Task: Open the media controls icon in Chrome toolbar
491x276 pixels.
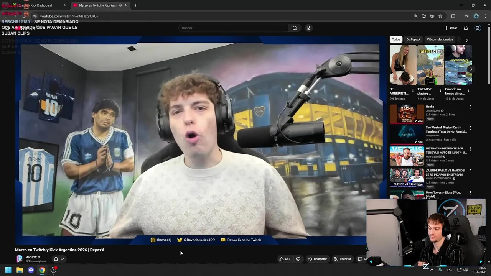Action: tap(467, 16)
